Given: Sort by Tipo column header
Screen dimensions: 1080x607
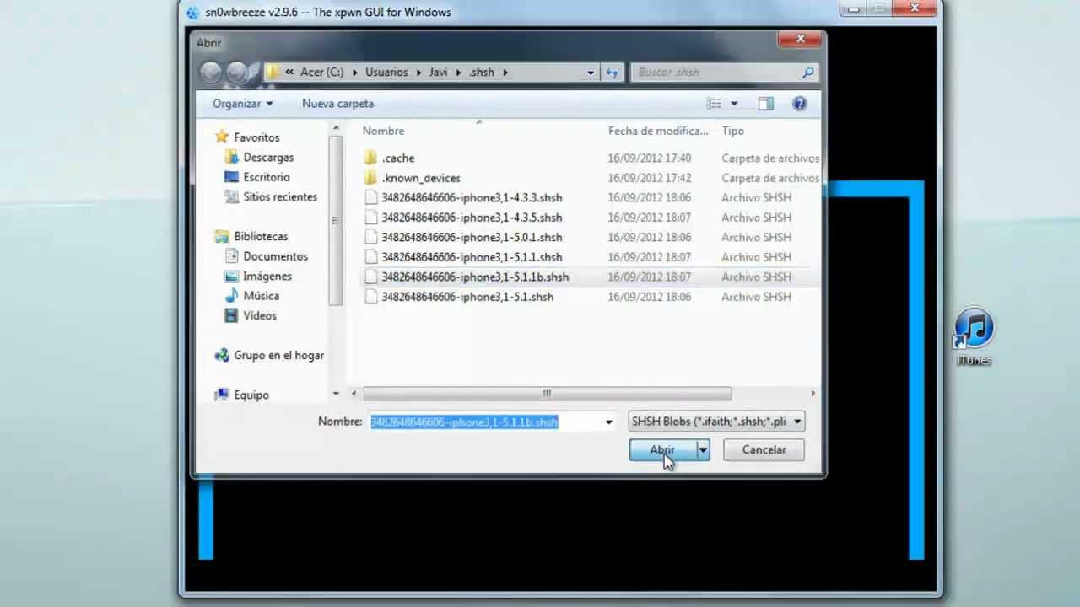Looking at the screenshot, I should (732, 131).
